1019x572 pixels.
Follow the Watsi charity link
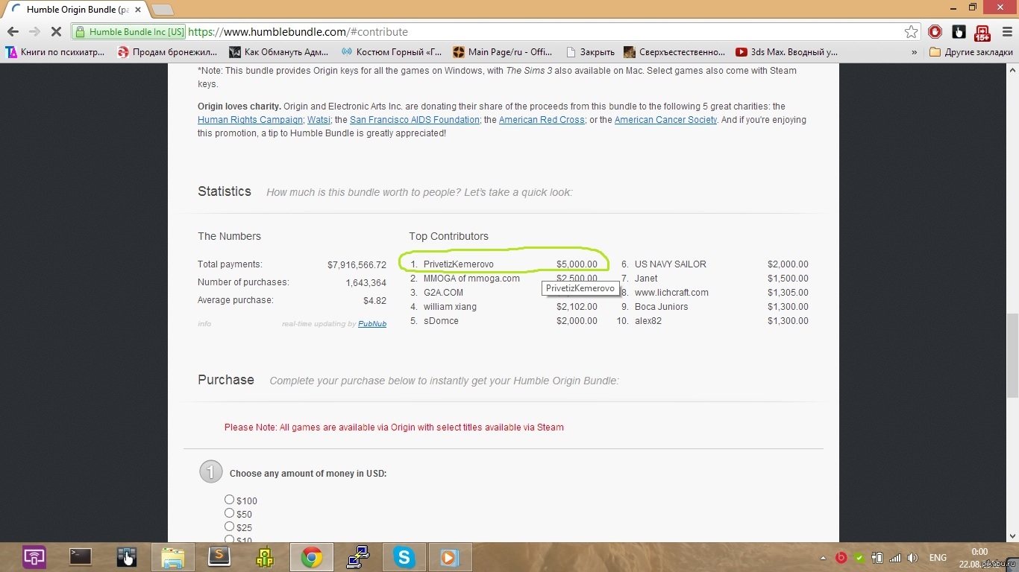[x=319, y=120]
